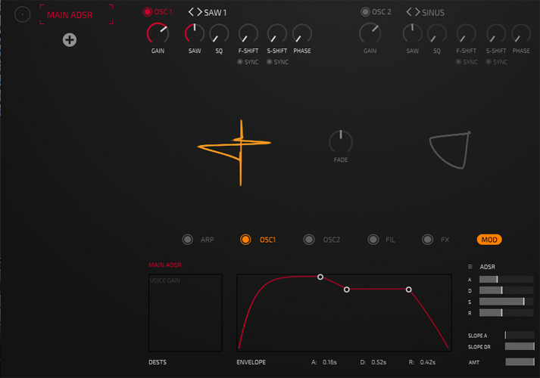Click the Sustain (S) slider
The image size is (540, 378).
click(506, 302)
